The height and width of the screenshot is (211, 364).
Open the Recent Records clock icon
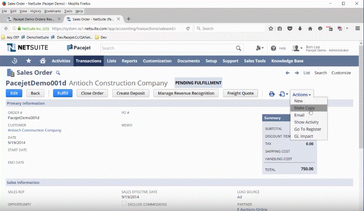[x=15, y=61]
